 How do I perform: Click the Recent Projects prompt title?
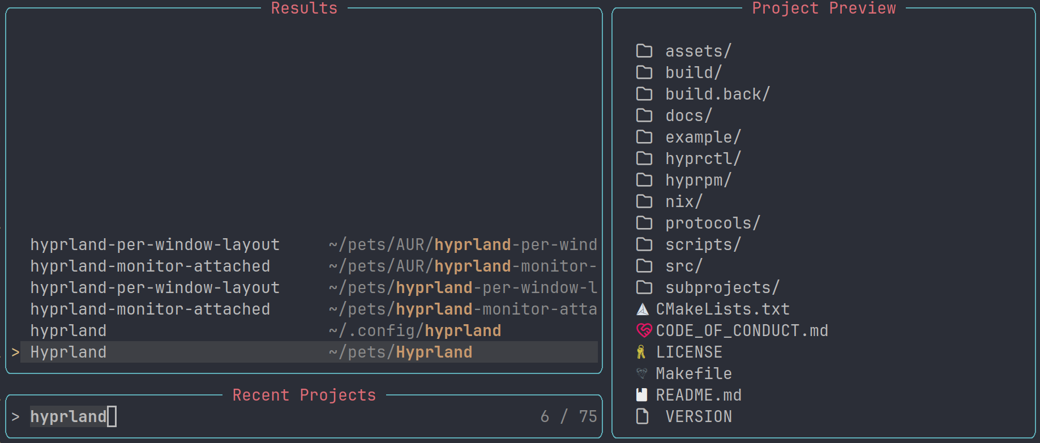click(x=304, y=395)
